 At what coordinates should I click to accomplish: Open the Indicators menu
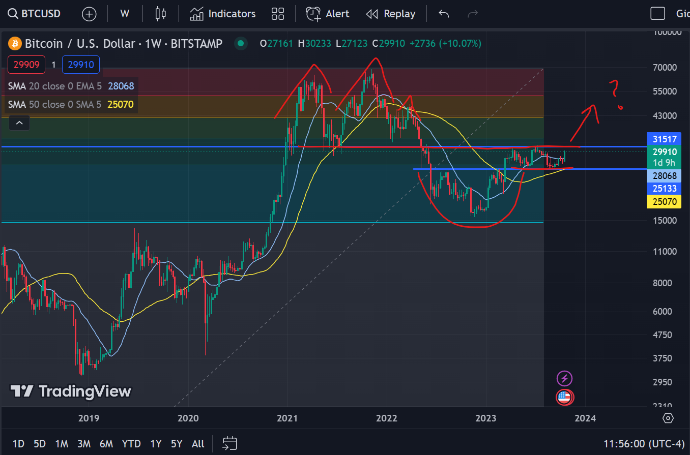pos(222,14)
